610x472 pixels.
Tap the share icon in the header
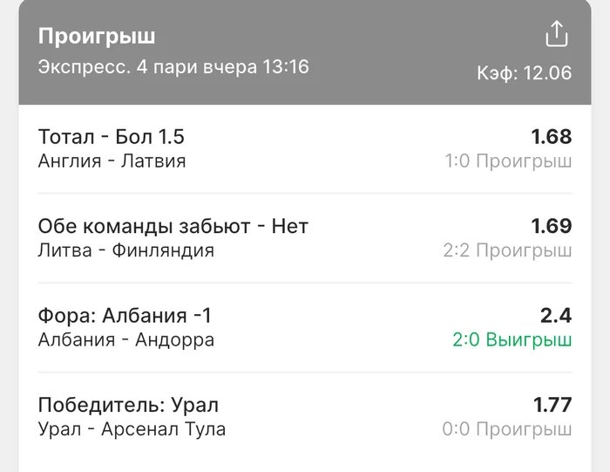tap(556, 34)
